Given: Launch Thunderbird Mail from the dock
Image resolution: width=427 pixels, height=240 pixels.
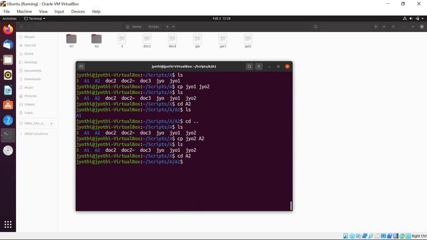Looking at the screenshot, I should pos(8,45).
